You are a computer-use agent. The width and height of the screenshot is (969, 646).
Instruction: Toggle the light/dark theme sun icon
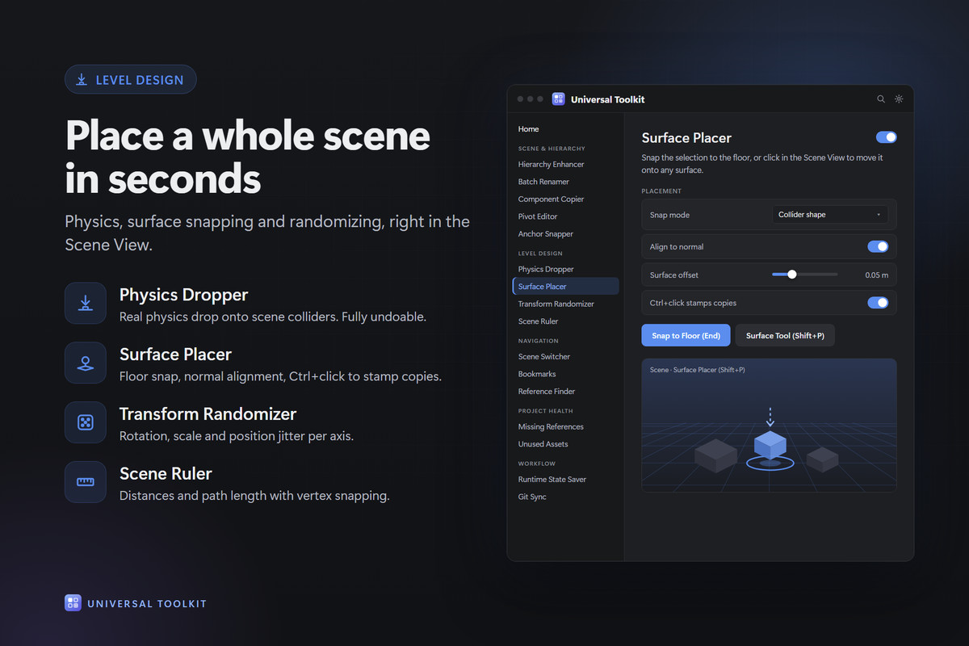(x=899, y=99)
